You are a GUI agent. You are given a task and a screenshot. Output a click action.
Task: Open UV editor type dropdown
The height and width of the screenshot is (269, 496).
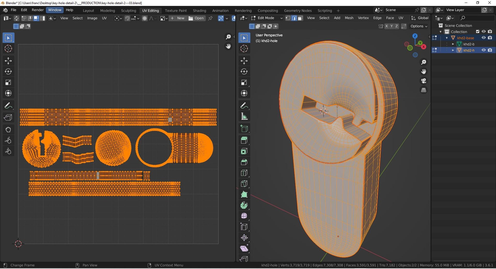pyautogui.click(x=7, y=18)
